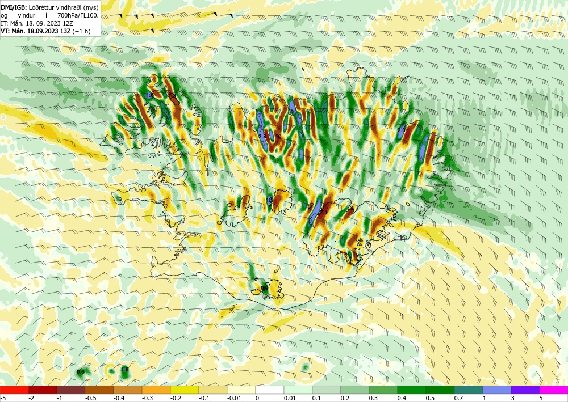
Task: Click the 'VT: Mán. 18.09.2023 13Z (+1 h)' line
Action: [45, 31]
